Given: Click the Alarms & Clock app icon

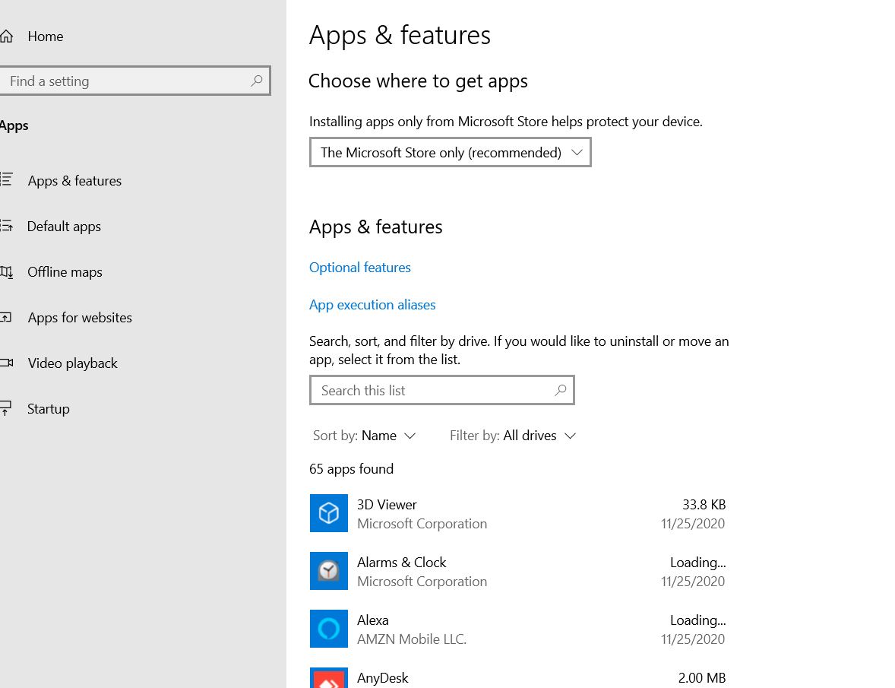Looking at the screenshot, I should tap(329, 570).
